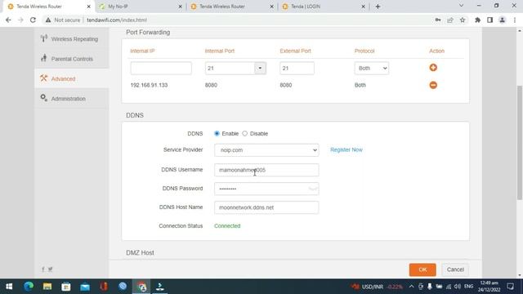Open the Service Provider dropdown
The height and width of the screenshot is (294, 523).
pyautogui.click(x=266, y=150)
